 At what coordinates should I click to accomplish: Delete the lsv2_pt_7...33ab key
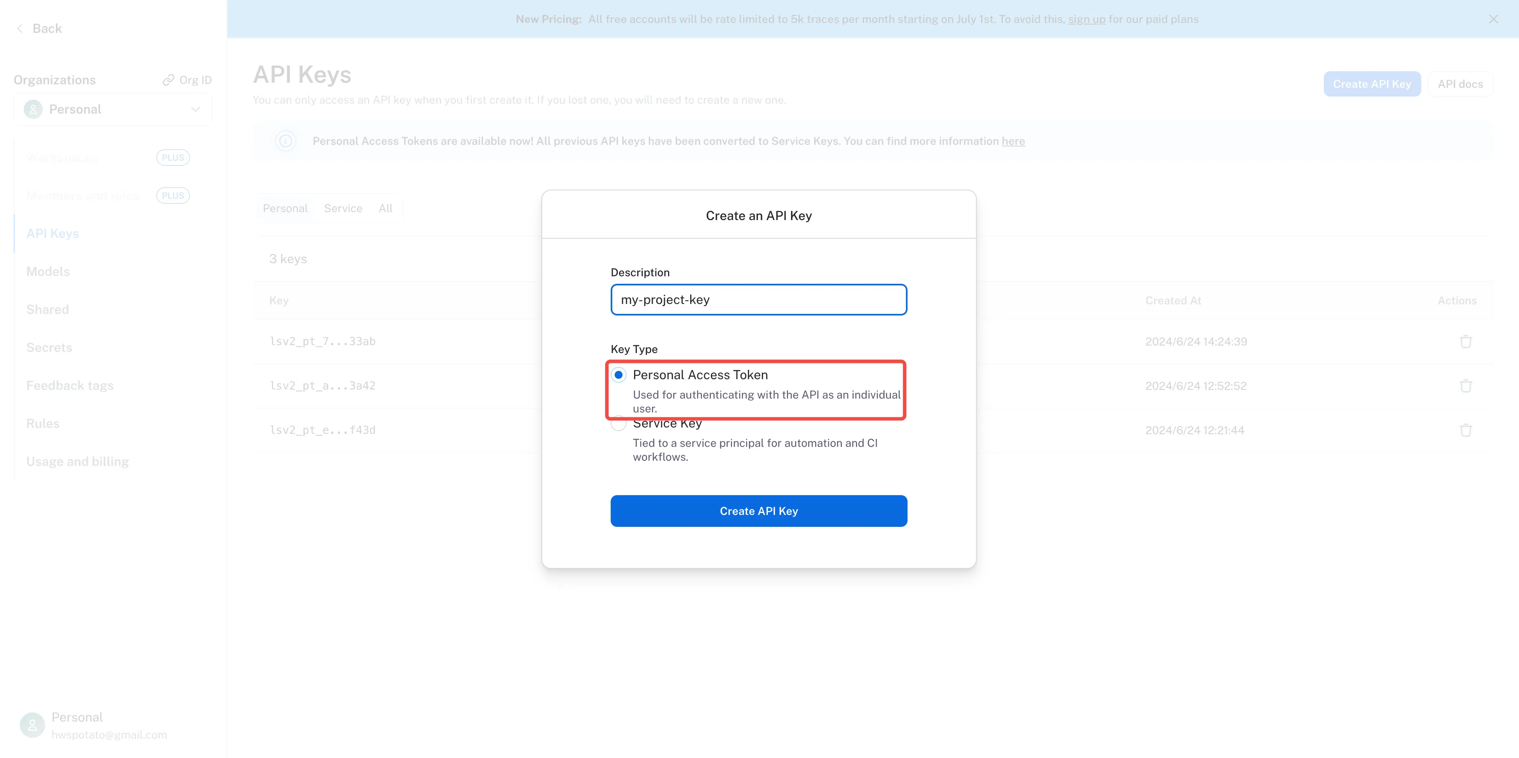point(1465,342)
